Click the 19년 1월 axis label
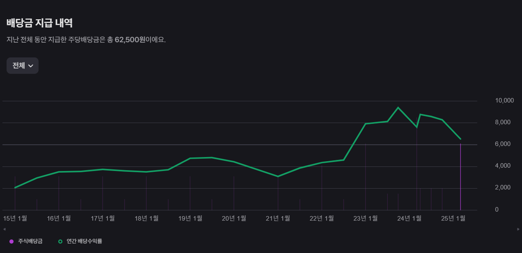Screen dimensions: 522x253 [x=190, y=219]
